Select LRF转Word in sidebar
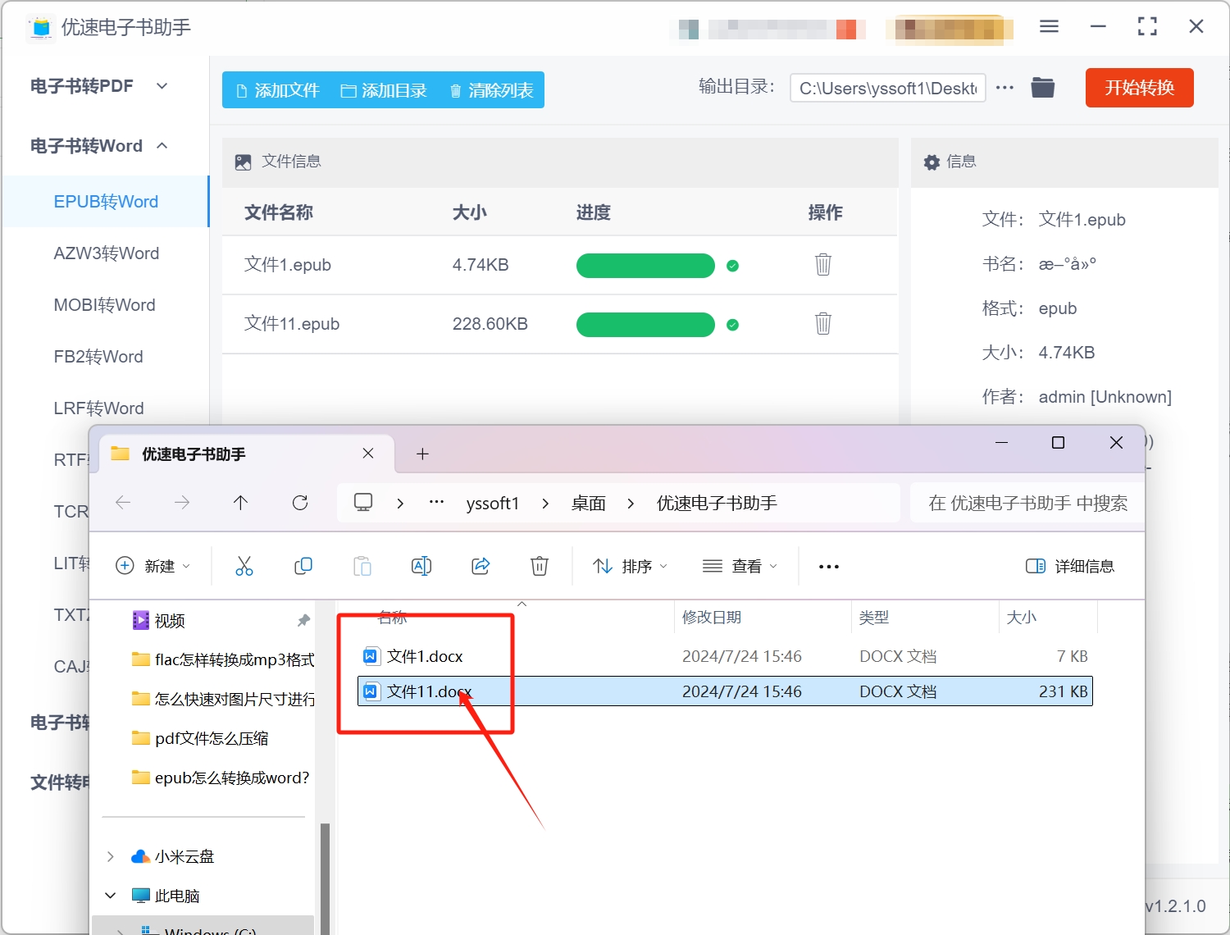Image resolution: width=1230 pixels, height=935 pixels. coord(98,408)
